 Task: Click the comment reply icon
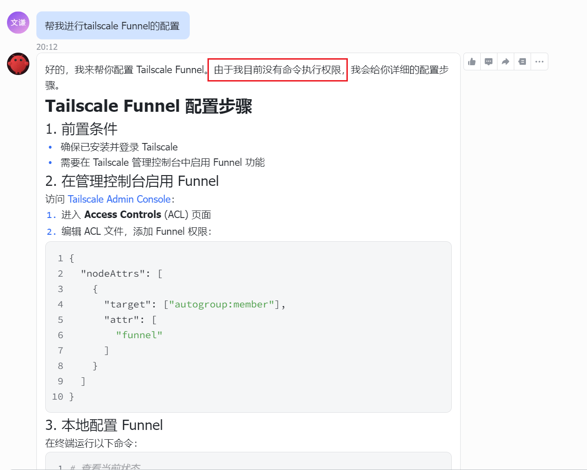(x=489, y=61)
